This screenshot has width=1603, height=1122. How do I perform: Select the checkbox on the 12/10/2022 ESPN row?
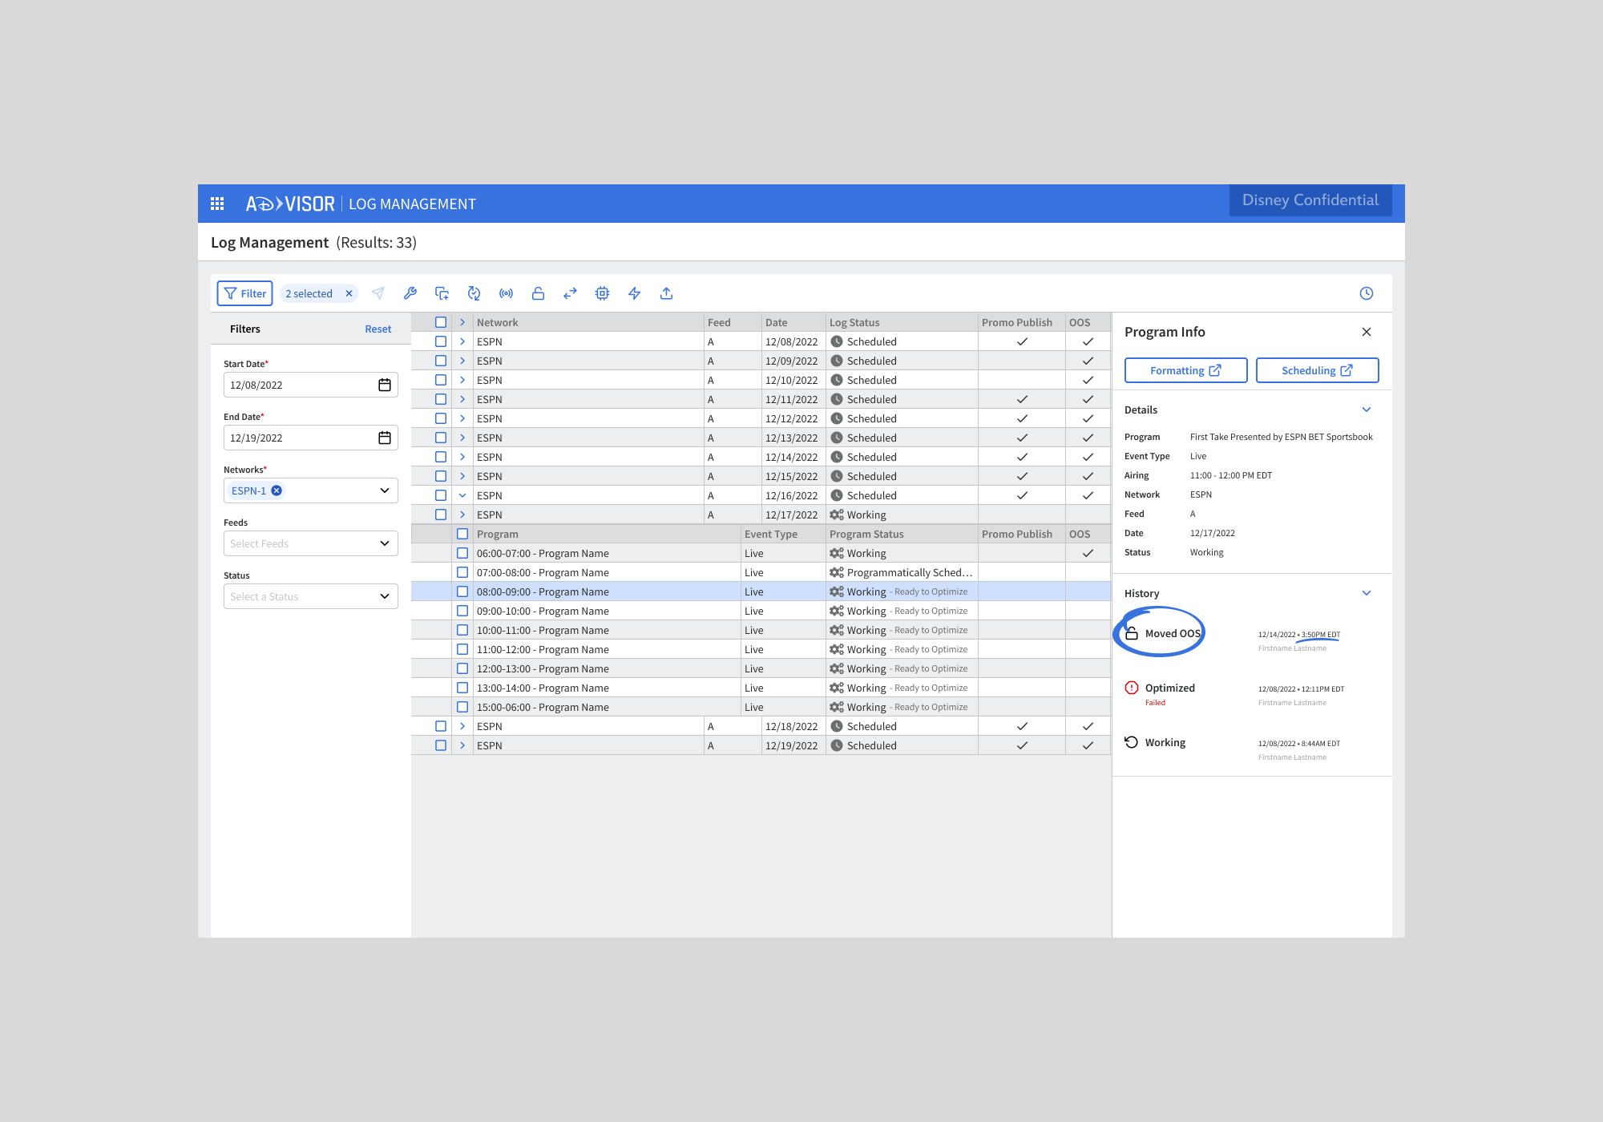[441, 379]
